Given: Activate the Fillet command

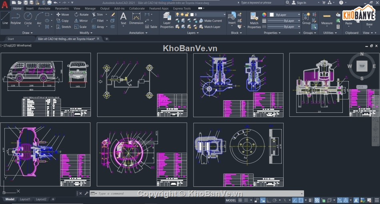Looking at the screenshot, I should 98,21.
